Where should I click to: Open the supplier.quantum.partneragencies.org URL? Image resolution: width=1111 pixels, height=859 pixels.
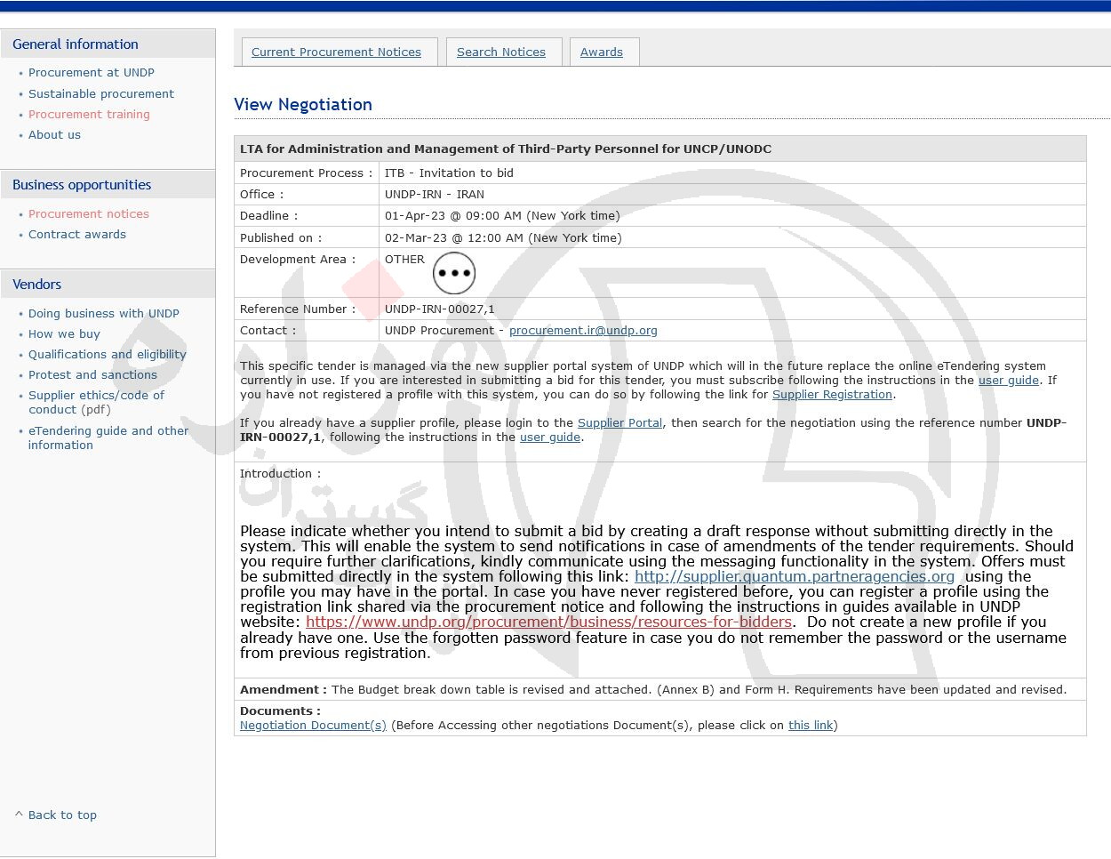coord(795,576)
